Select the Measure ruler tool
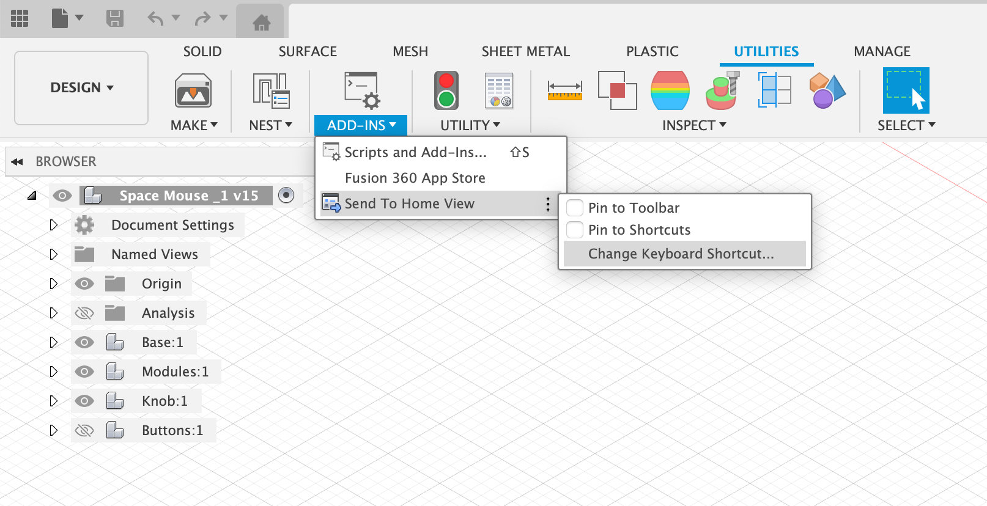This screenshot has width=987, height=506. pos(565,90)
